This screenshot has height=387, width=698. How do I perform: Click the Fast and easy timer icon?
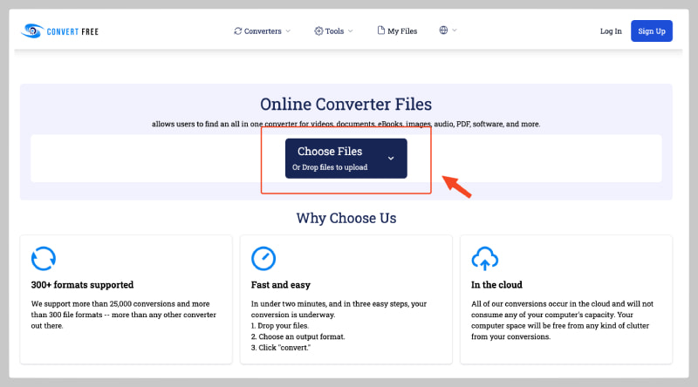tap(263, 259)
